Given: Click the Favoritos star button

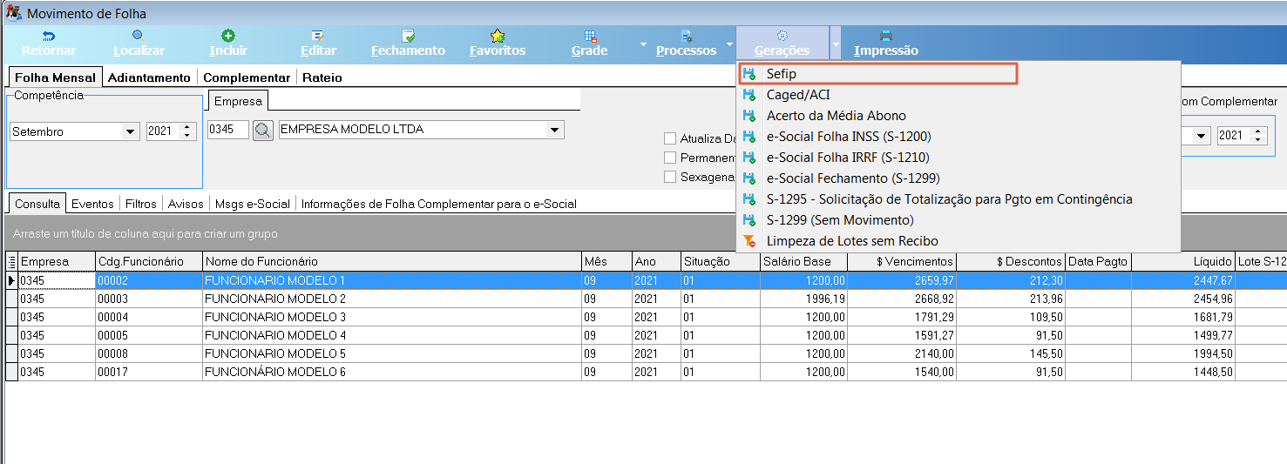Looking at the screenshot, I should pos(498,44).
